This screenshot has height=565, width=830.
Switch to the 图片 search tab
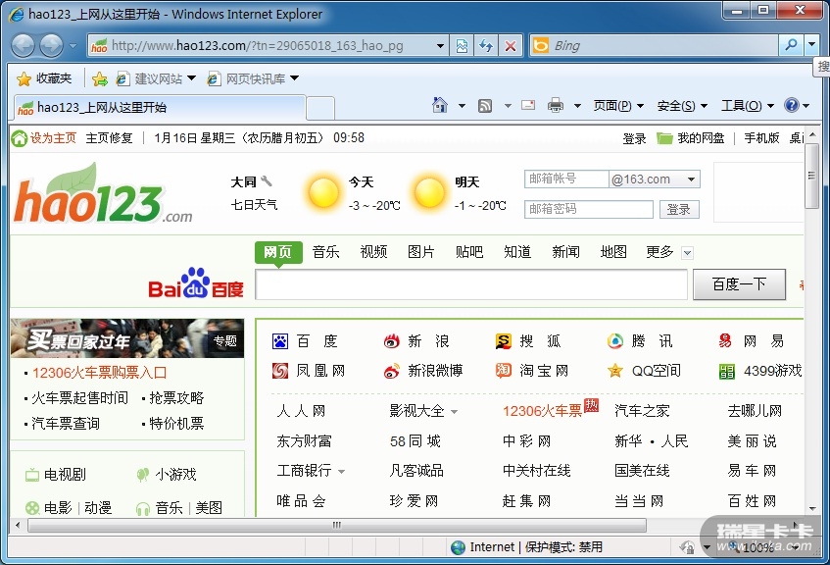[x=420, y=252]
